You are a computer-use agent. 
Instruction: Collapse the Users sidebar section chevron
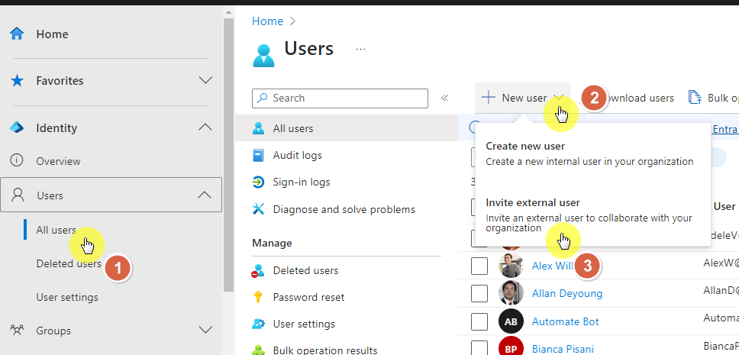[x=204, y=195]
